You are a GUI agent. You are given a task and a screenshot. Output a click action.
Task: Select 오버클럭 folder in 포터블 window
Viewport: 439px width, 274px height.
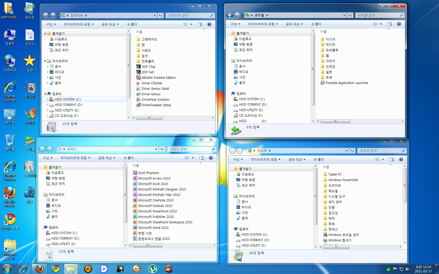(x=329, y=50)
